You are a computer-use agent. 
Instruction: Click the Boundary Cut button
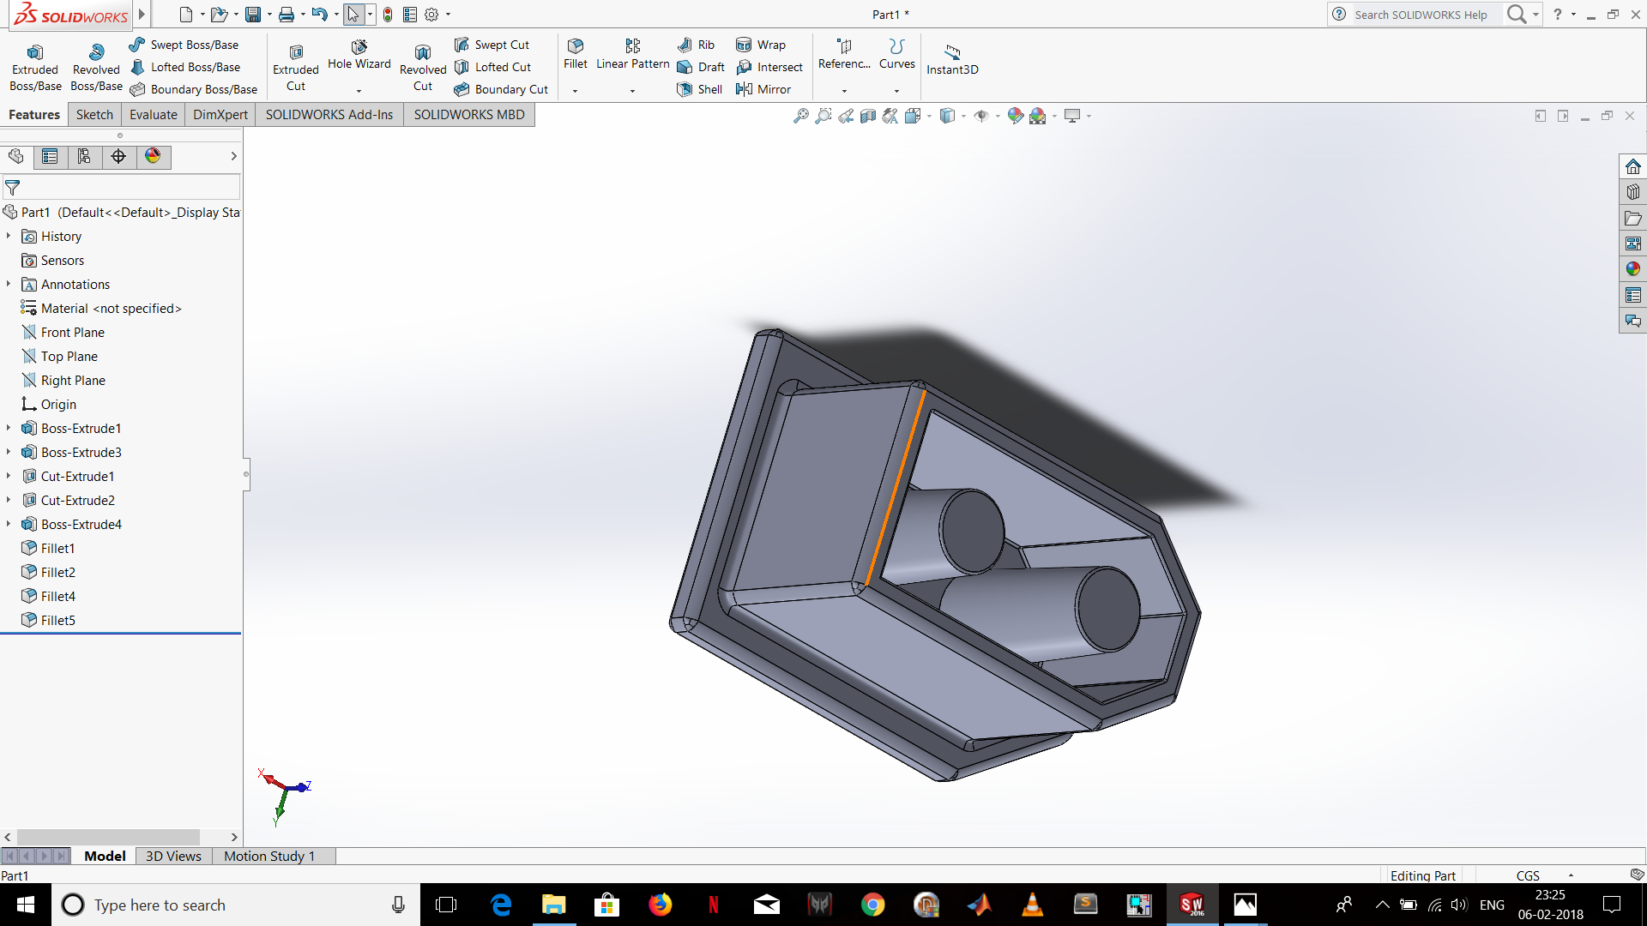[501, 89]
